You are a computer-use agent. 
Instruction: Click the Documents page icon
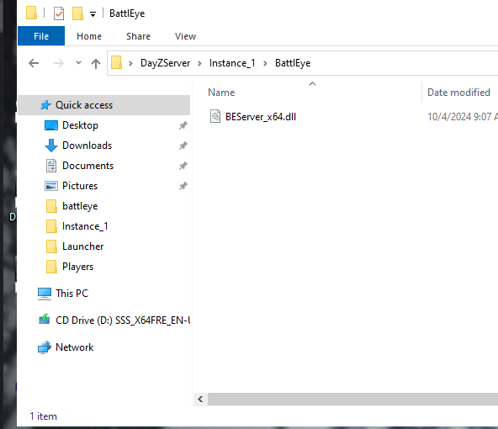(51, 166)
